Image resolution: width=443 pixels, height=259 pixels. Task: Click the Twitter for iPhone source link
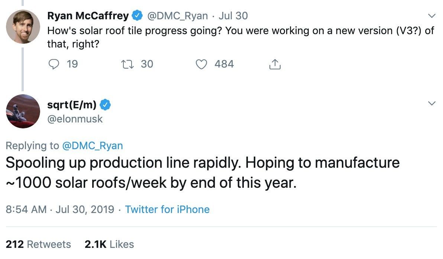coord(167,209)
